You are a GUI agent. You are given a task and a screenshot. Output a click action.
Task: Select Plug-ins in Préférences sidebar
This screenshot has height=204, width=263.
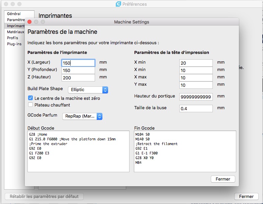(14, 44)
